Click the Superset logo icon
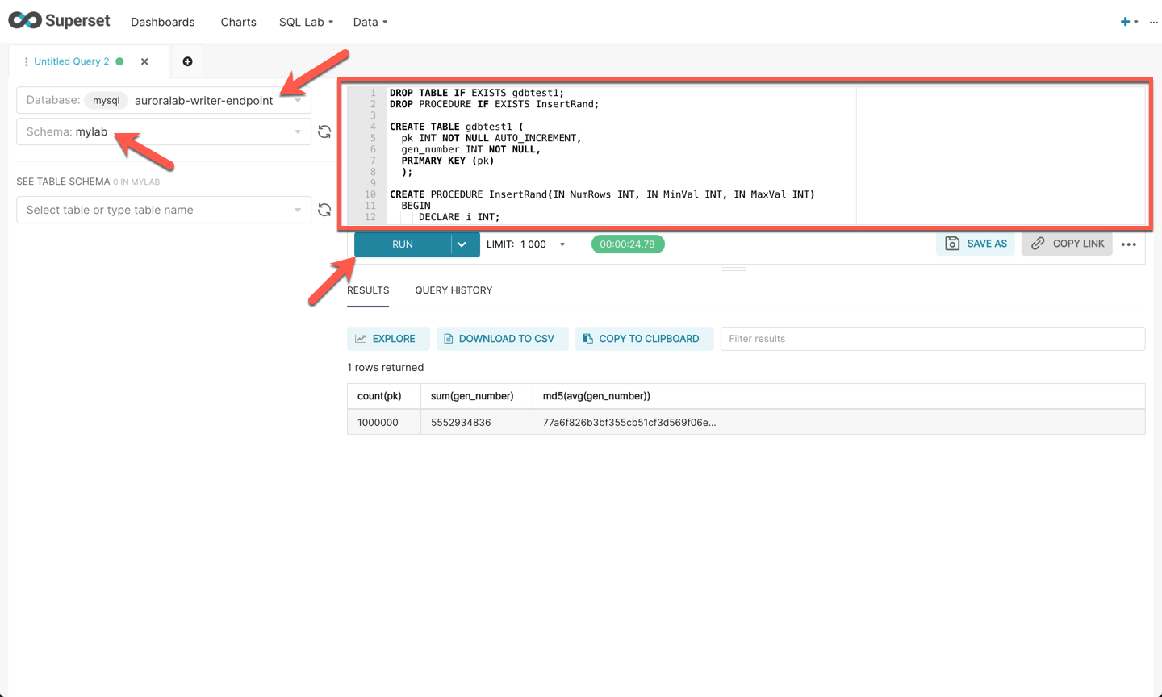Image resolution: width=1162 pixels, height=697 pixels. 20,19
